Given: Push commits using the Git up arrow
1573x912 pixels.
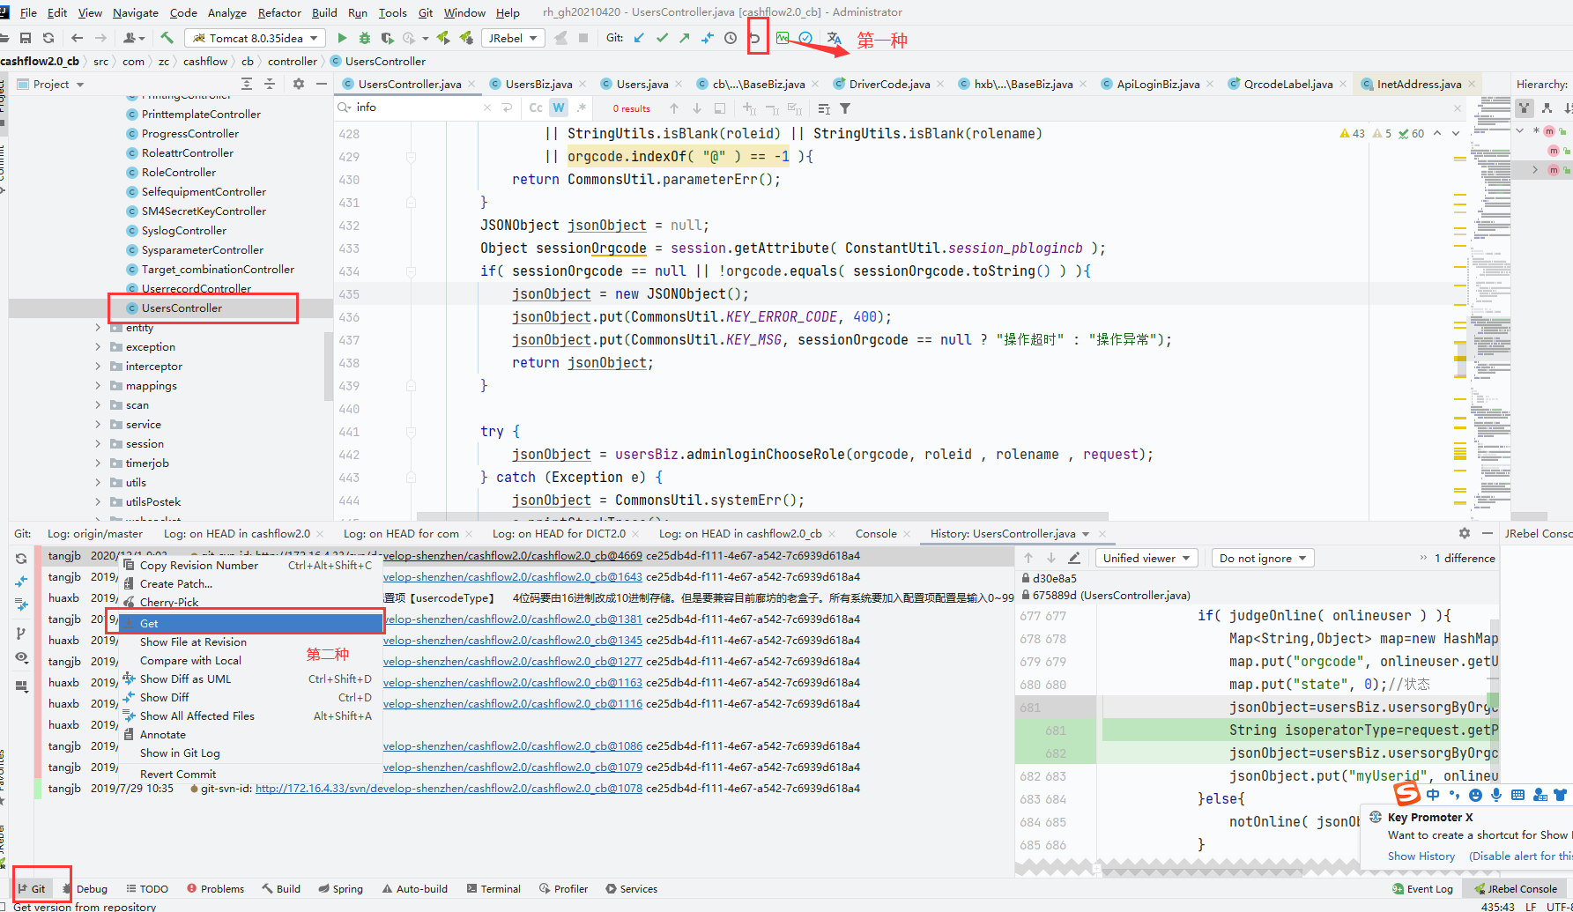Looking at the screenshot, I should [x=683, y=38].
